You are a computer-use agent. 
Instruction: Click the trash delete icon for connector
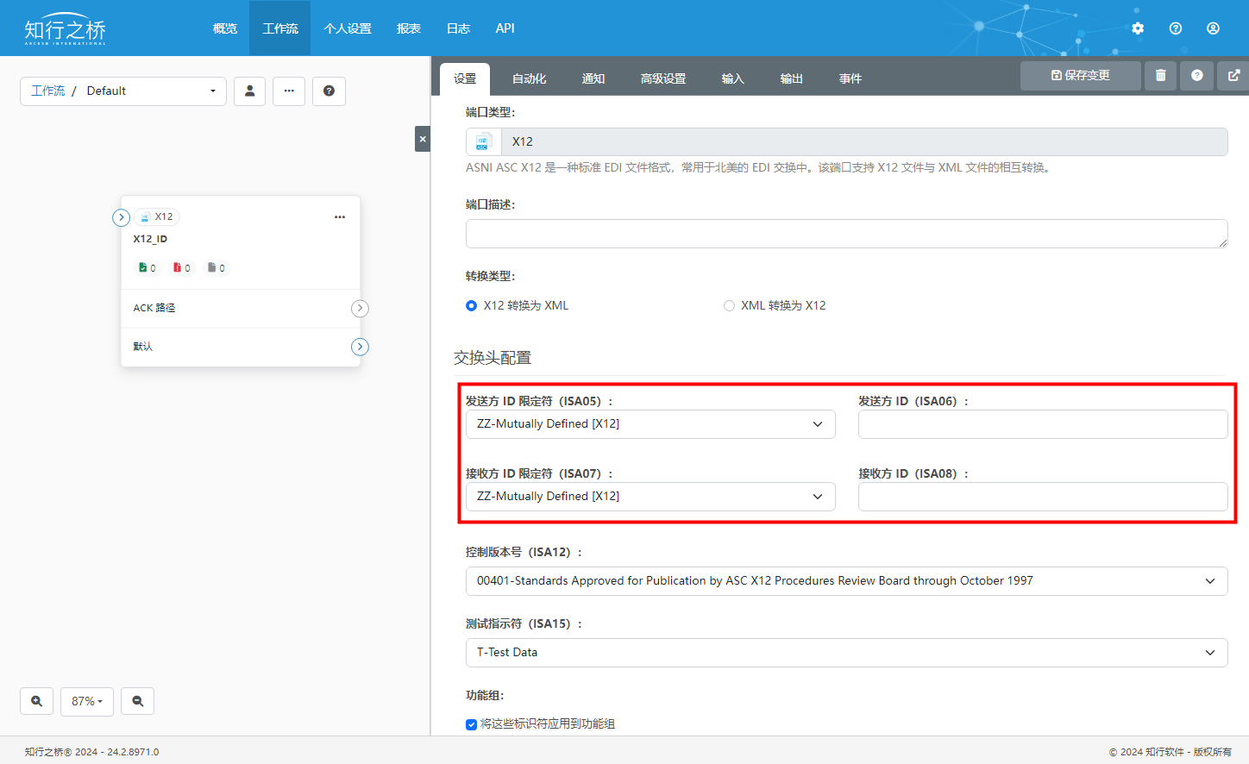pos(1160,76)
